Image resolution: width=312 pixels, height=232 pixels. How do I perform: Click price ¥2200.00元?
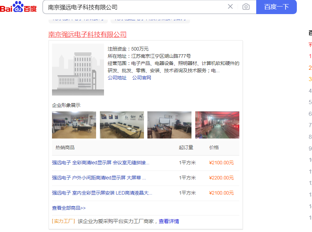click(221, 178)
